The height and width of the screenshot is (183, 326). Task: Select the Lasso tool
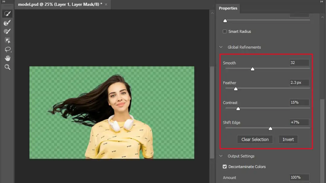pyautogui.click(x=8, y=49)
